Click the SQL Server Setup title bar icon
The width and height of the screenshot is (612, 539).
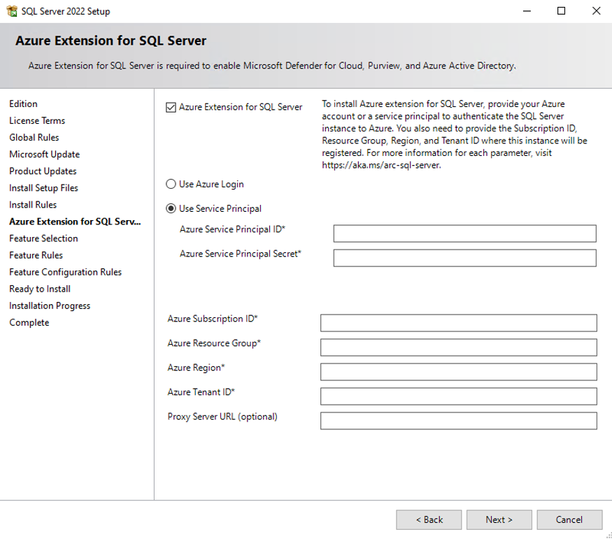[12, 11]
